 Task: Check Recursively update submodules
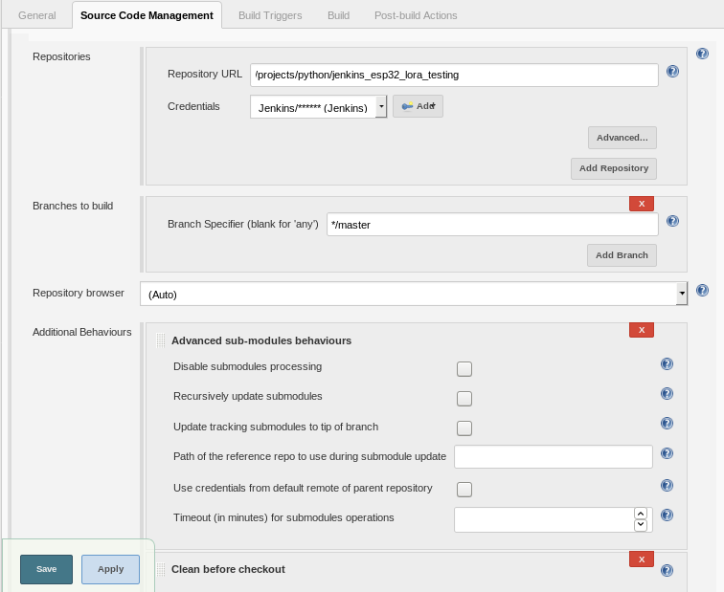pyautogui.click(x=464, y=399)
